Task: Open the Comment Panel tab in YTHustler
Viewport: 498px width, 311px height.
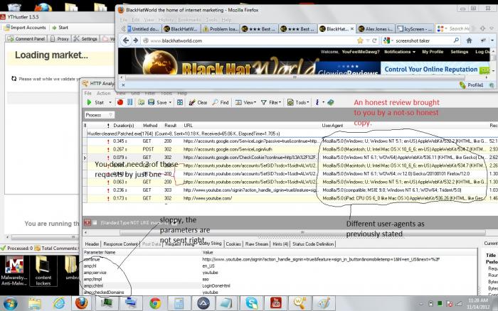Action: click(27, 38)
